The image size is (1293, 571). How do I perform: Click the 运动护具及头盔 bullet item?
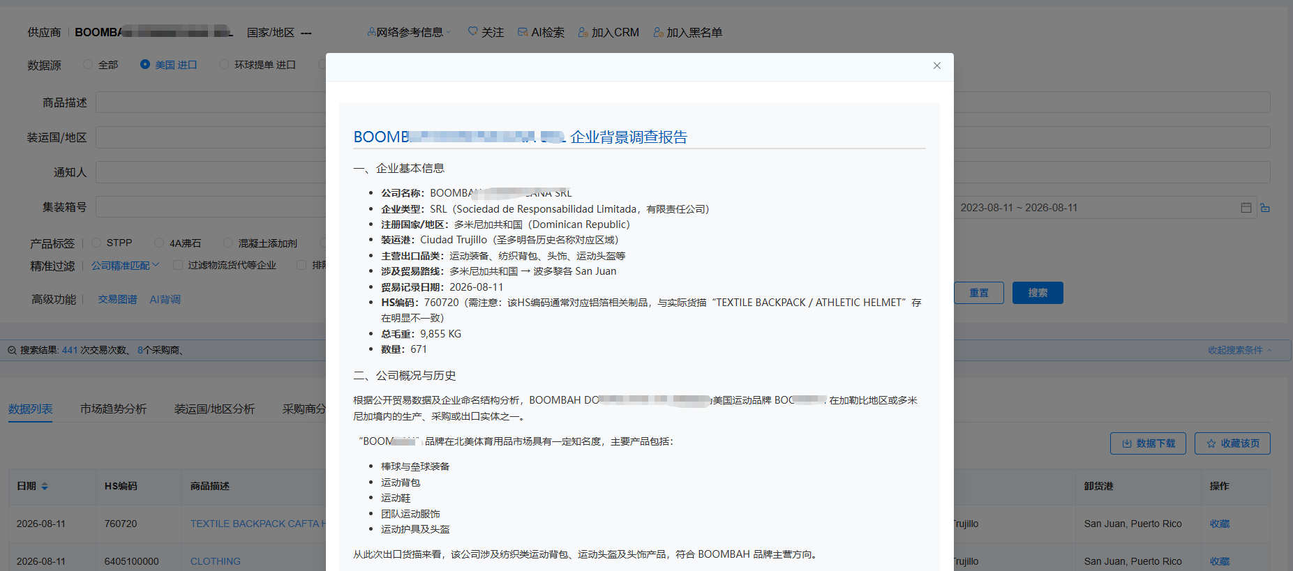pos(415,529)
